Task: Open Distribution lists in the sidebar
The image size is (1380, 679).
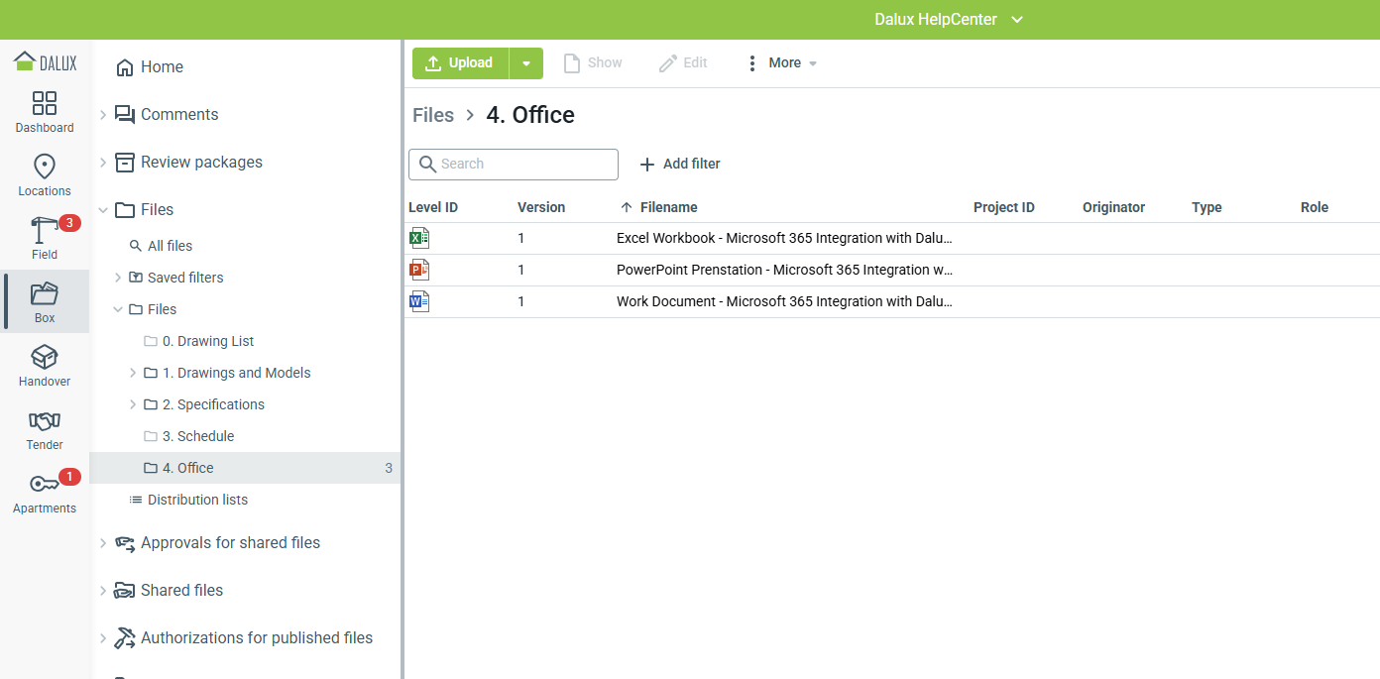Action: [197, 500]
